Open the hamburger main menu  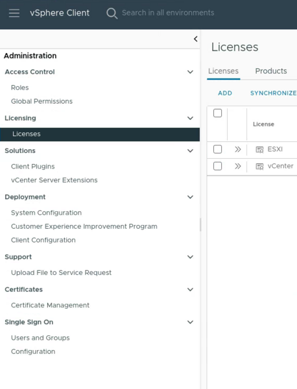tap(14, 13)
